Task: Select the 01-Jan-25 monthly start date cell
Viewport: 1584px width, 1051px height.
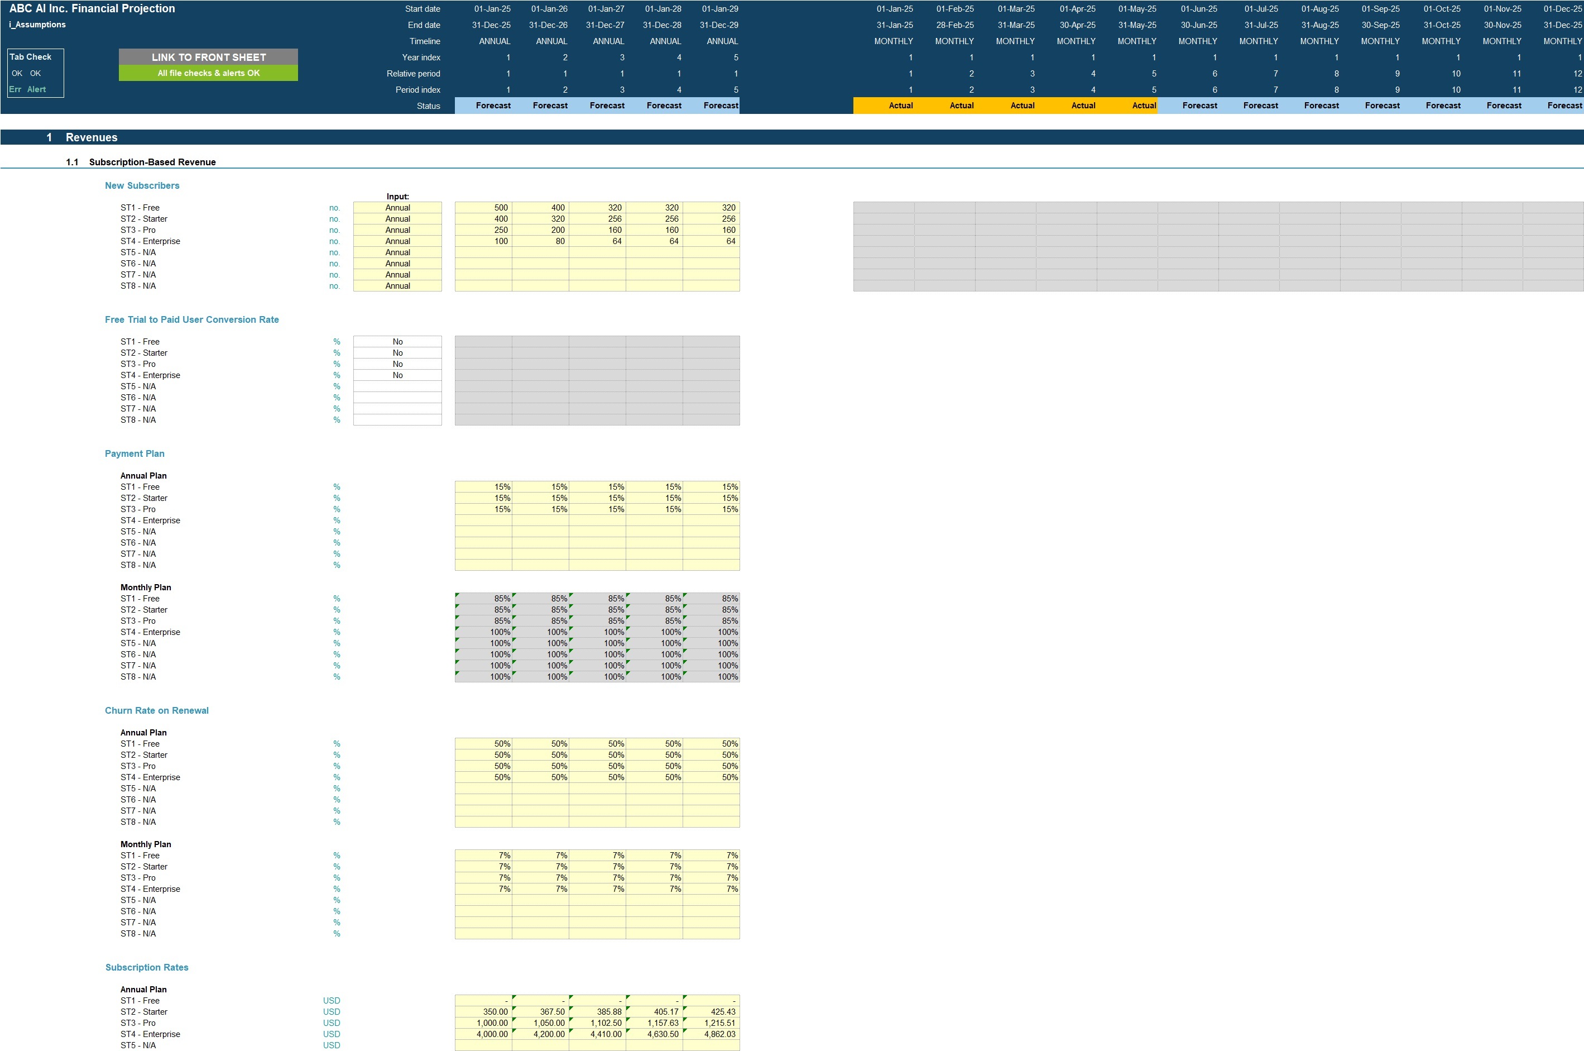Action: [895, 9]
